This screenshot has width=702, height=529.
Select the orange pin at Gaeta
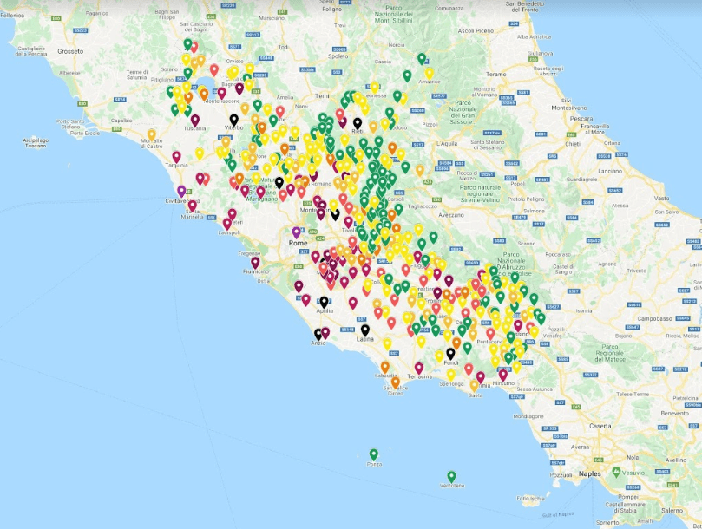click(475, 385)
